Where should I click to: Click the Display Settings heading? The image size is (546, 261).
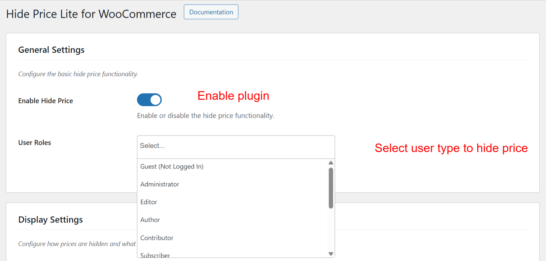tap(51, 220)
